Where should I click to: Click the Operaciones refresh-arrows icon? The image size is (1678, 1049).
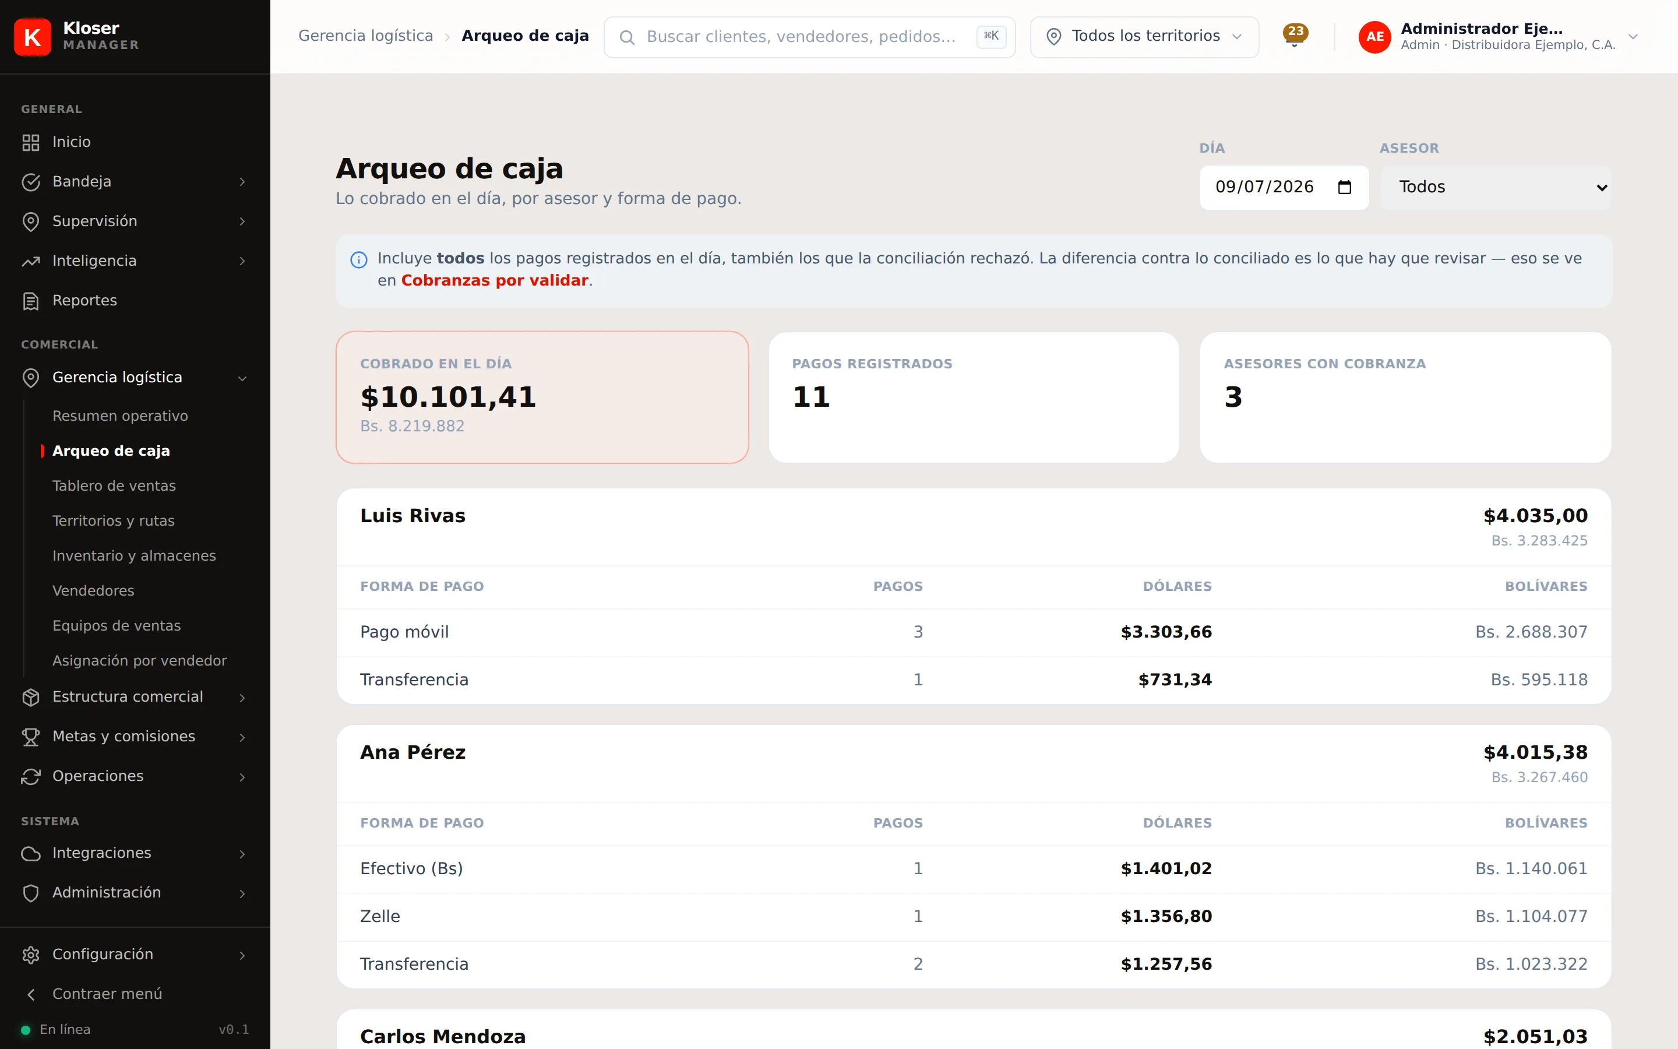pyautogui.click(x=30, y=776)
